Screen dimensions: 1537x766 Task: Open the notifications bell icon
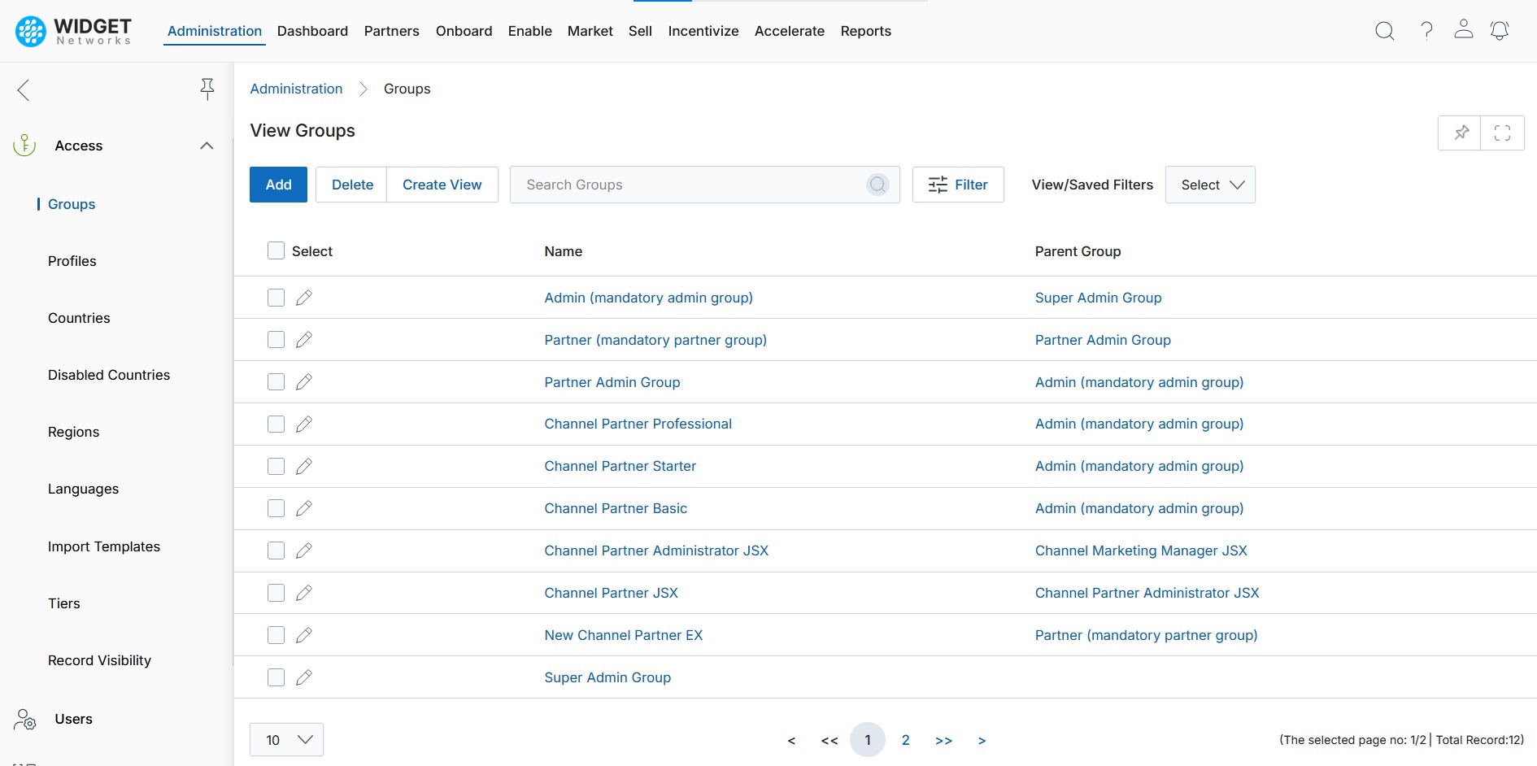1499,31
